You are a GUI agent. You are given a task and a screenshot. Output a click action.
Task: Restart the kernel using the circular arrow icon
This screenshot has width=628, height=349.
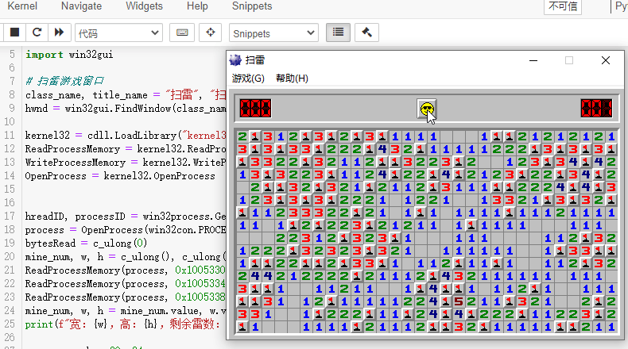point(37,33)
